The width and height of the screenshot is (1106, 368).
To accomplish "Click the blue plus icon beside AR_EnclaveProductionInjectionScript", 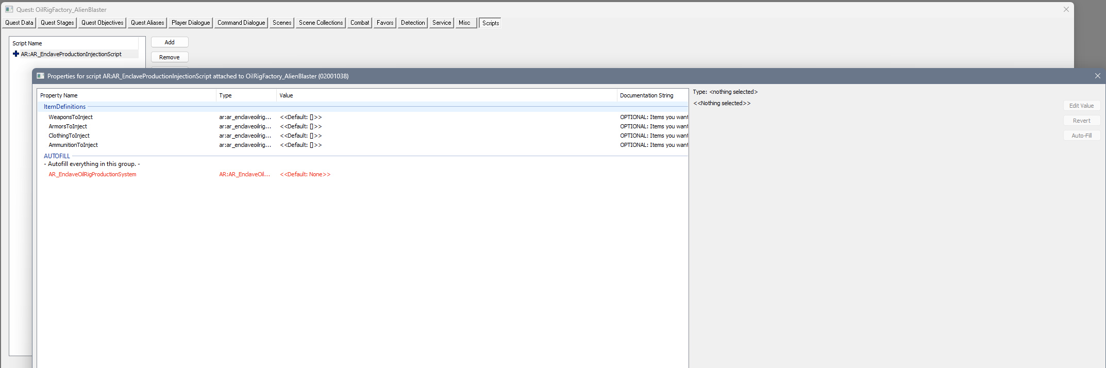I will point(16,54).
